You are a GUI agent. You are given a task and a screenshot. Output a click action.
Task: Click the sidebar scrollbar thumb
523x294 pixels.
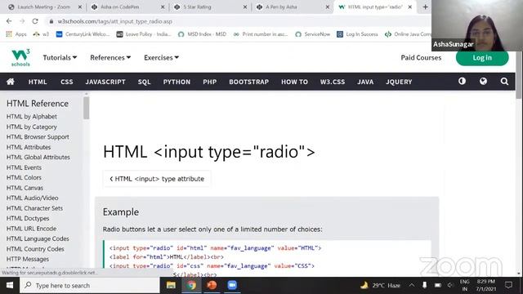87,108
